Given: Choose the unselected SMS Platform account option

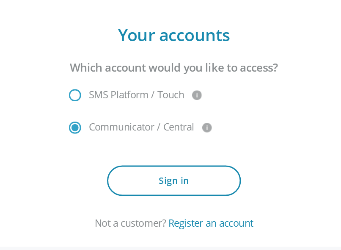Looking at the screenshot, I should (75, 95).
